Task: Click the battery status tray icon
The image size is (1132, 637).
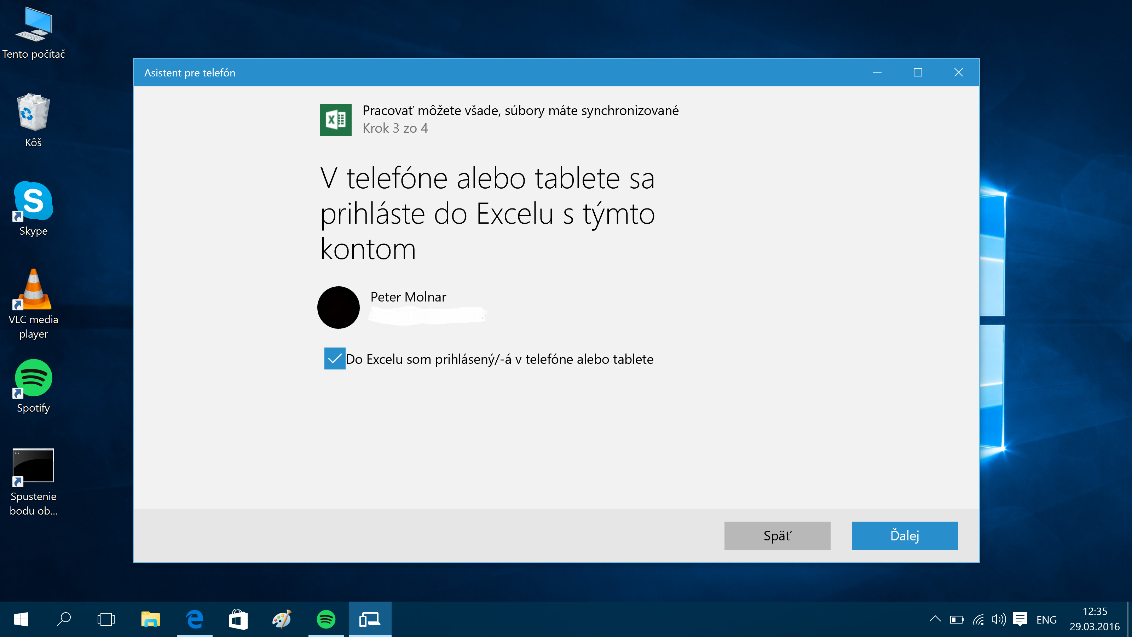Action: click(956, 619)
